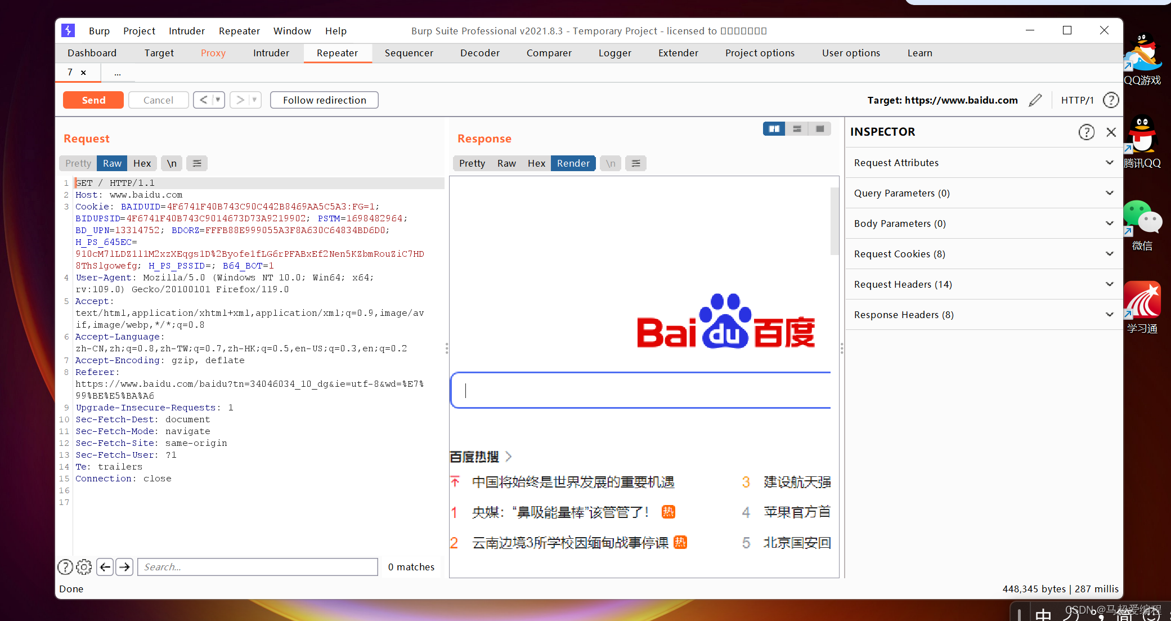The height and width of the screenshot is (621, 1171).
Task: Go to previous search match arrow
Action: [105, 567]
